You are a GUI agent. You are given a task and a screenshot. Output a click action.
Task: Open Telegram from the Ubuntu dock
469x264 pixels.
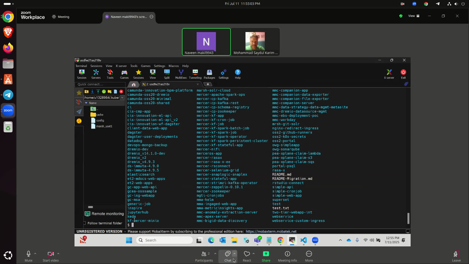pyautogui.click(x=8, y=95)
